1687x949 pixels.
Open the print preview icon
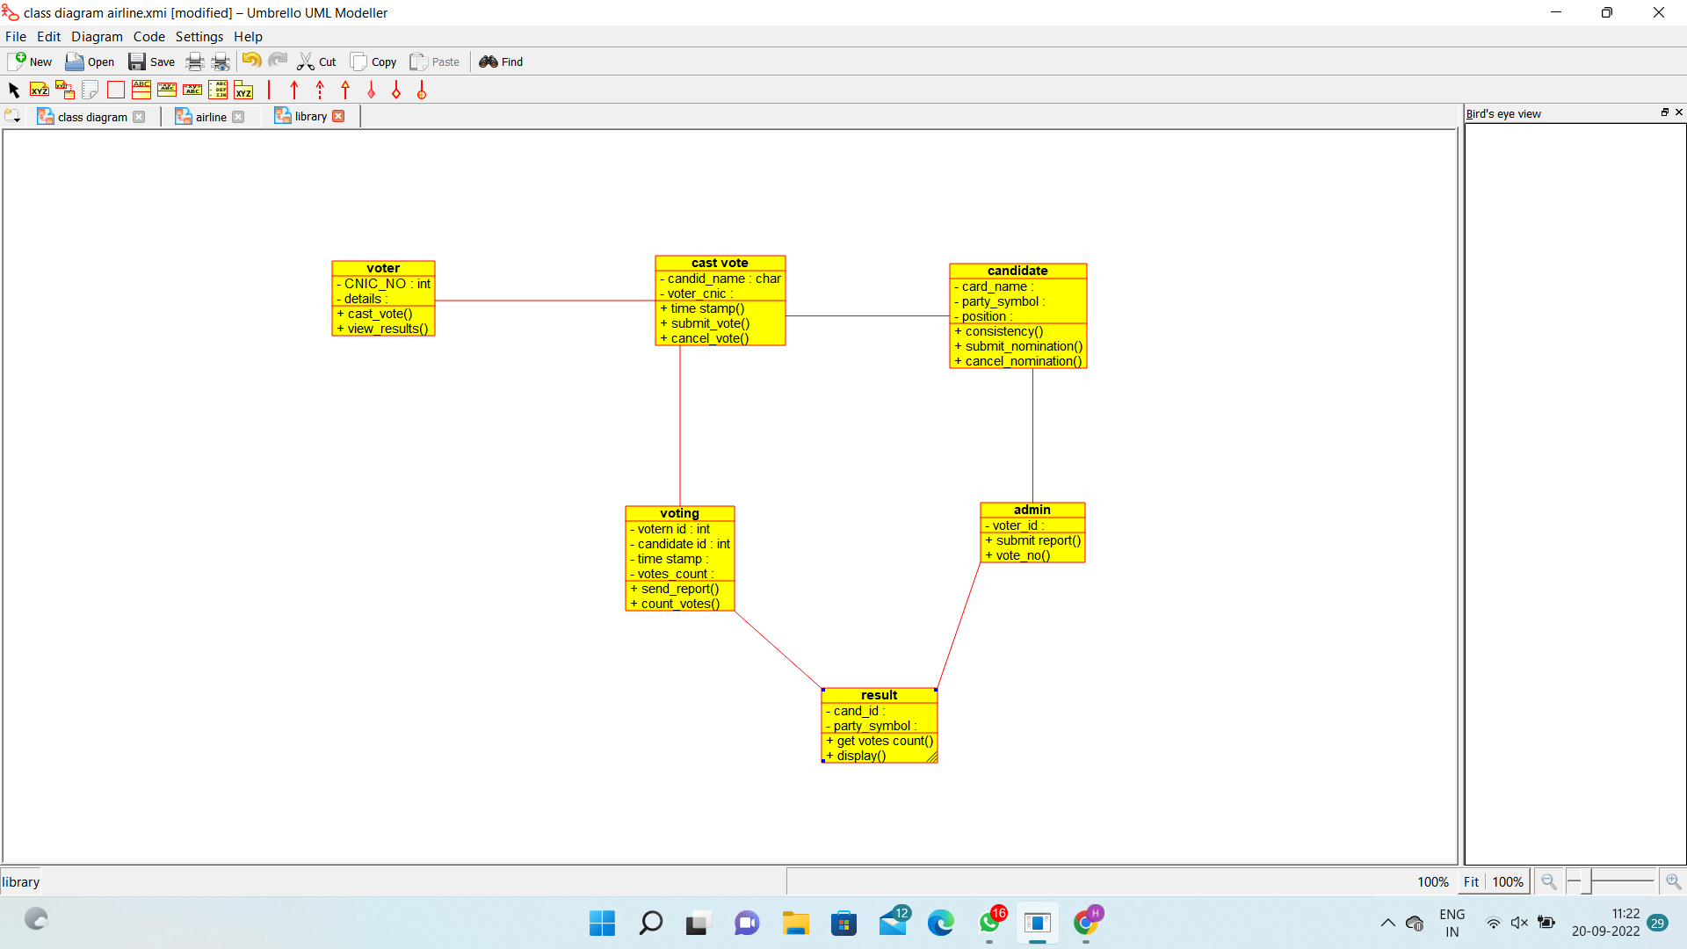[221, 62]
